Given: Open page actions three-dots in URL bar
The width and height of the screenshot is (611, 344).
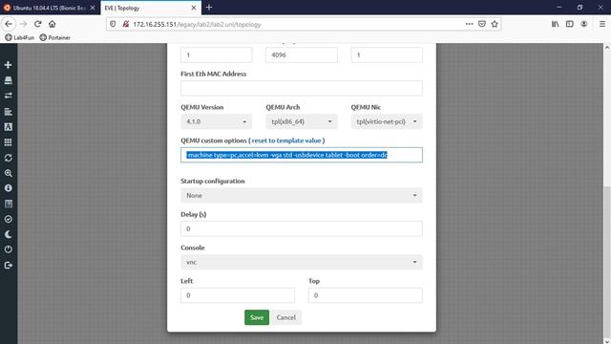Looking at the screenshot, I should (x=469, y=24).
